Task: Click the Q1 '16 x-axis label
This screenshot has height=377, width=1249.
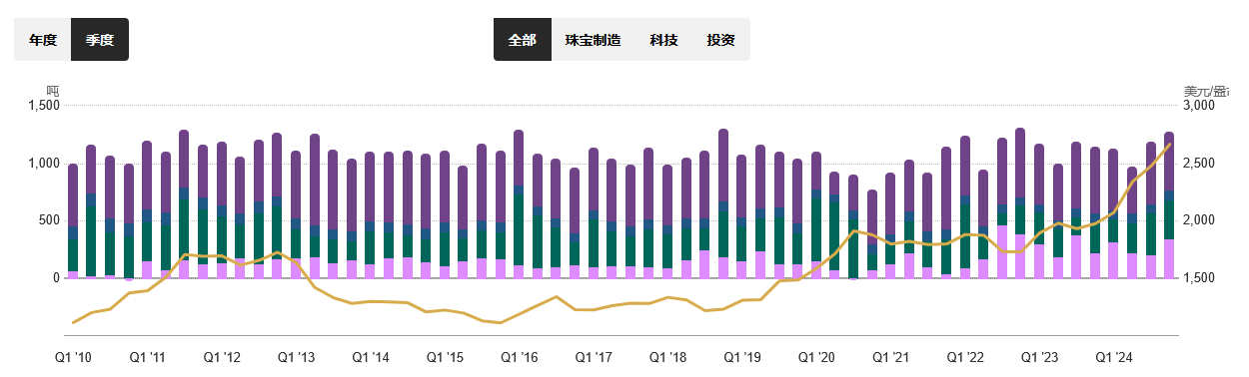Action: click(x=519, y=357)
